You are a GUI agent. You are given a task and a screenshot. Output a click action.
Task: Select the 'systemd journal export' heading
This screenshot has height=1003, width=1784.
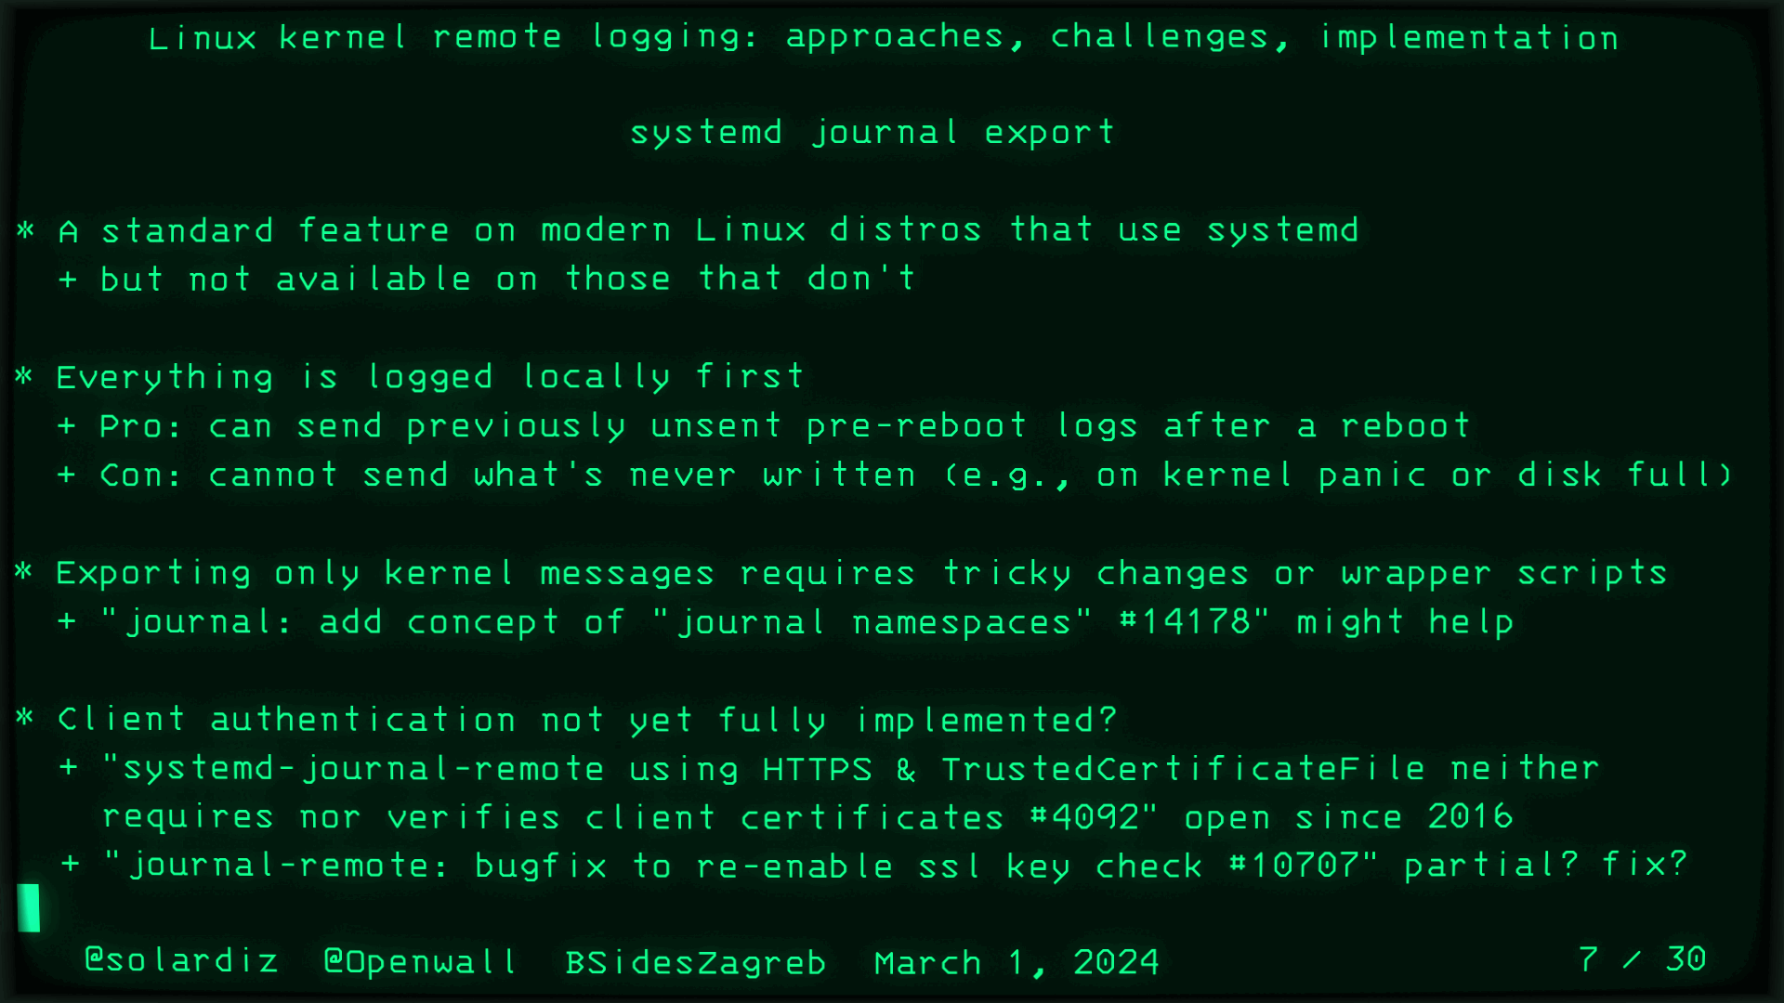click(872, 133)
